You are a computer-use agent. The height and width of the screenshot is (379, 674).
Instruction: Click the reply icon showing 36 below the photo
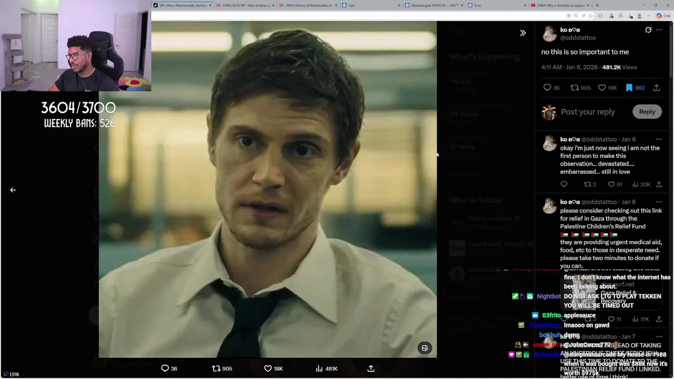tap(169, 368)
